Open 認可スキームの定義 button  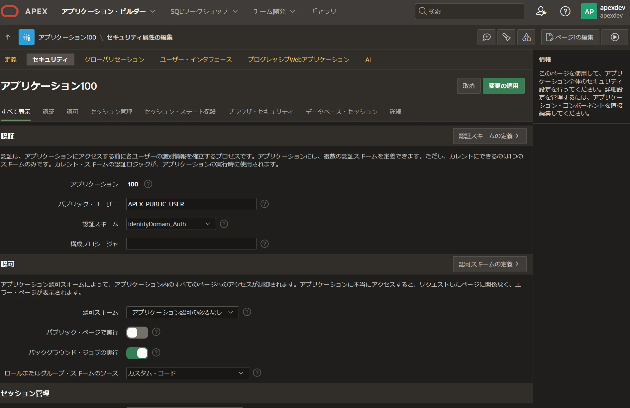click(489, 264)
